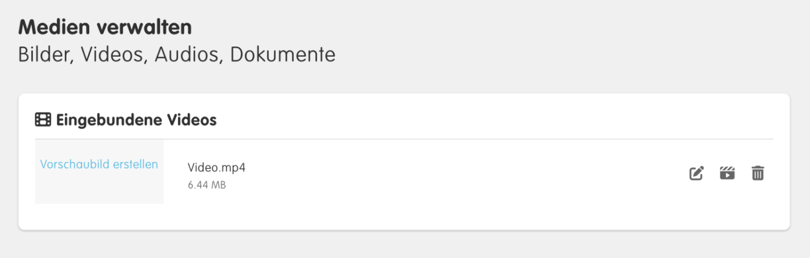810x258 pixels.
Task: Click the white card padding below the video row
Action: pos(404,216)
